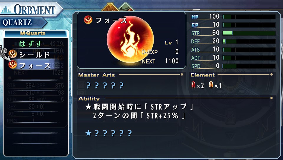
Task: Click the selected フォース quartz list icon
Action: [13, 65]
